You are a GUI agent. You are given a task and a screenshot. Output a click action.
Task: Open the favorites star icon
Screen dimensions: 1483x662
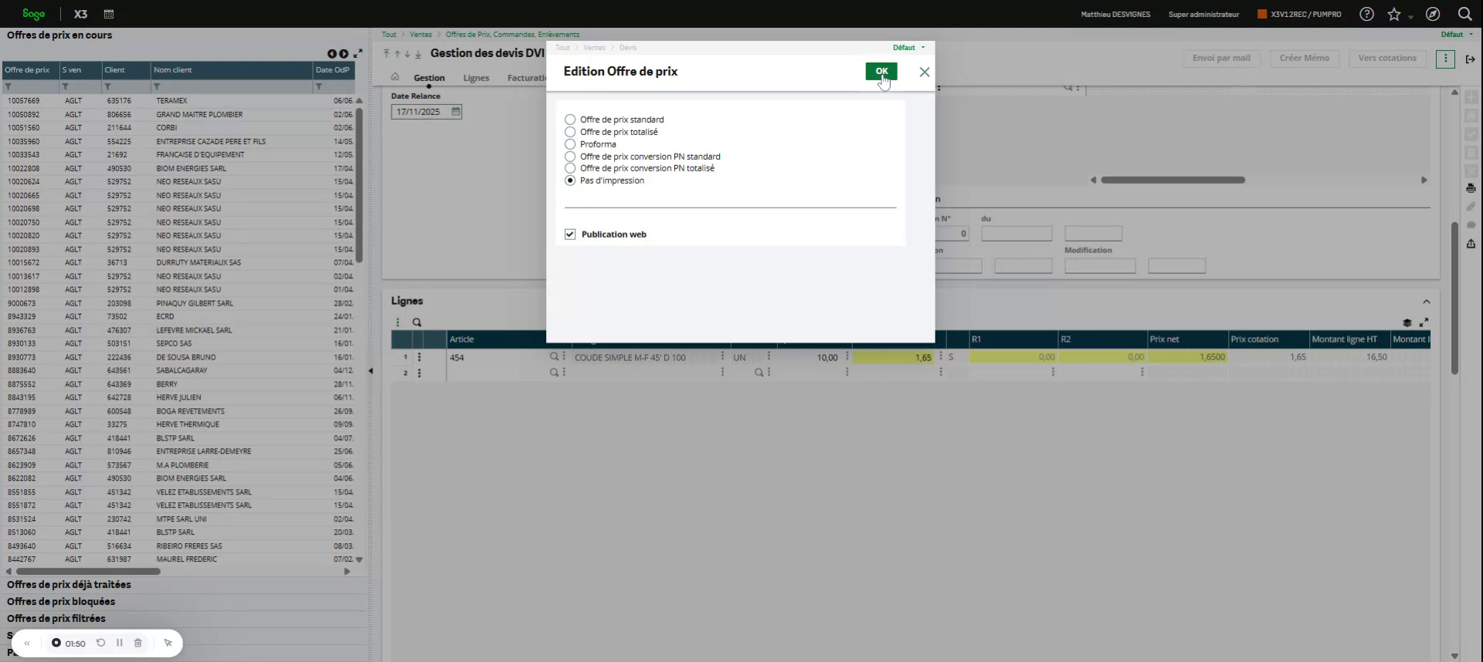[1394, 14]
